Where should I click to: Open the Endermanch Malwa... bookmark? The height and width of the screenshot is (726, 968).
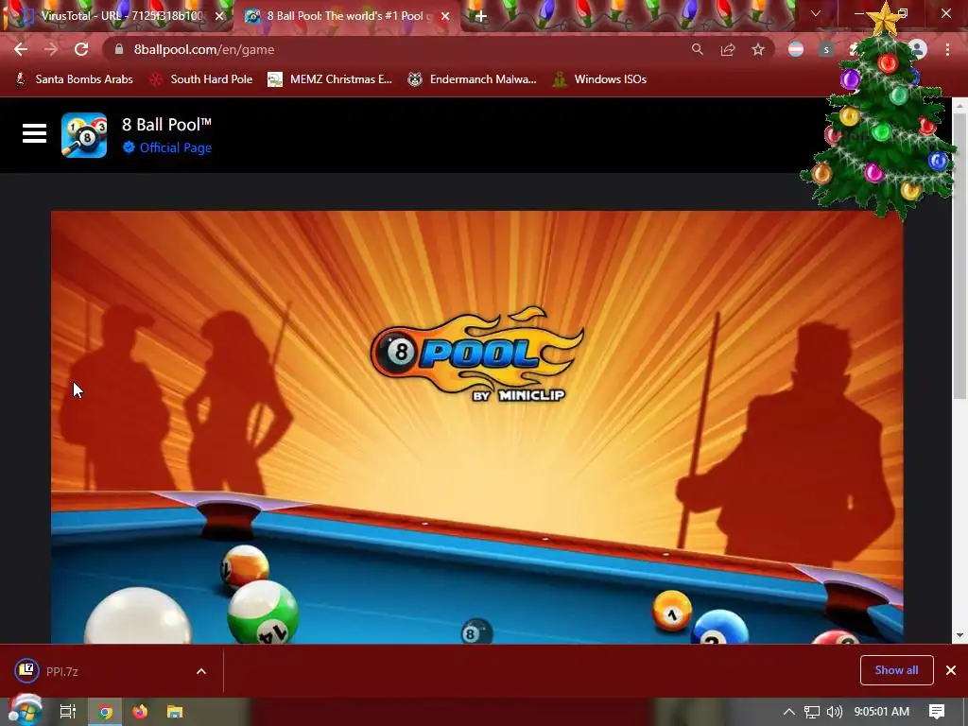tap(473, 79)
